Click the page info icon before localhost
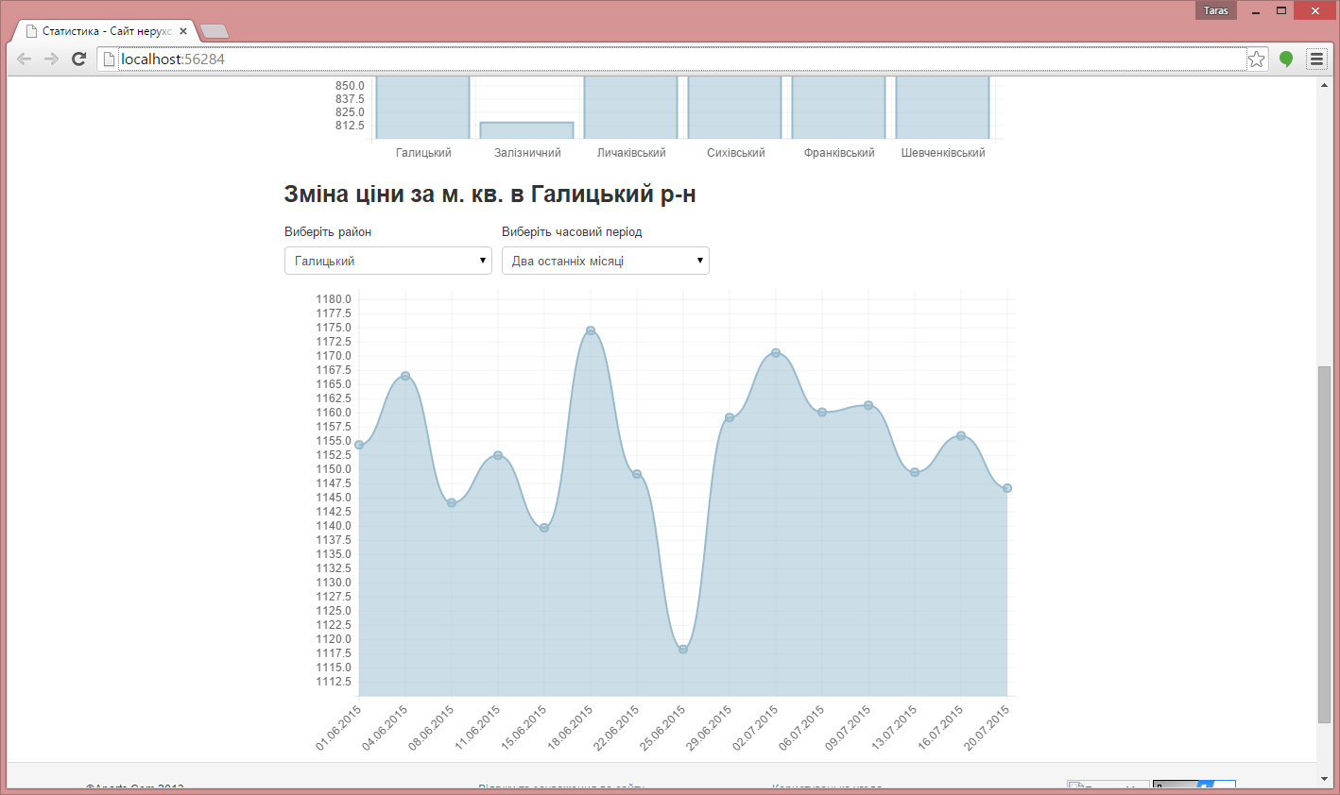The width and height of the screenshot is (1340, 795). [x=109, y=59]
